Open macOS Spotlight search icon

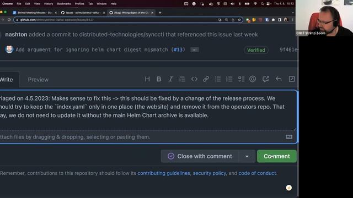[x=262, y=4]
